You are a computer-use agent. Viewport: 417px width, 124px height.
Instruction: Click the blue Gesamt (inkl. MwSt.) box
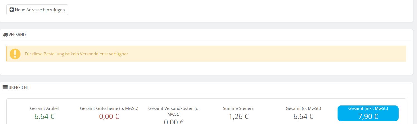pos(368,113)
